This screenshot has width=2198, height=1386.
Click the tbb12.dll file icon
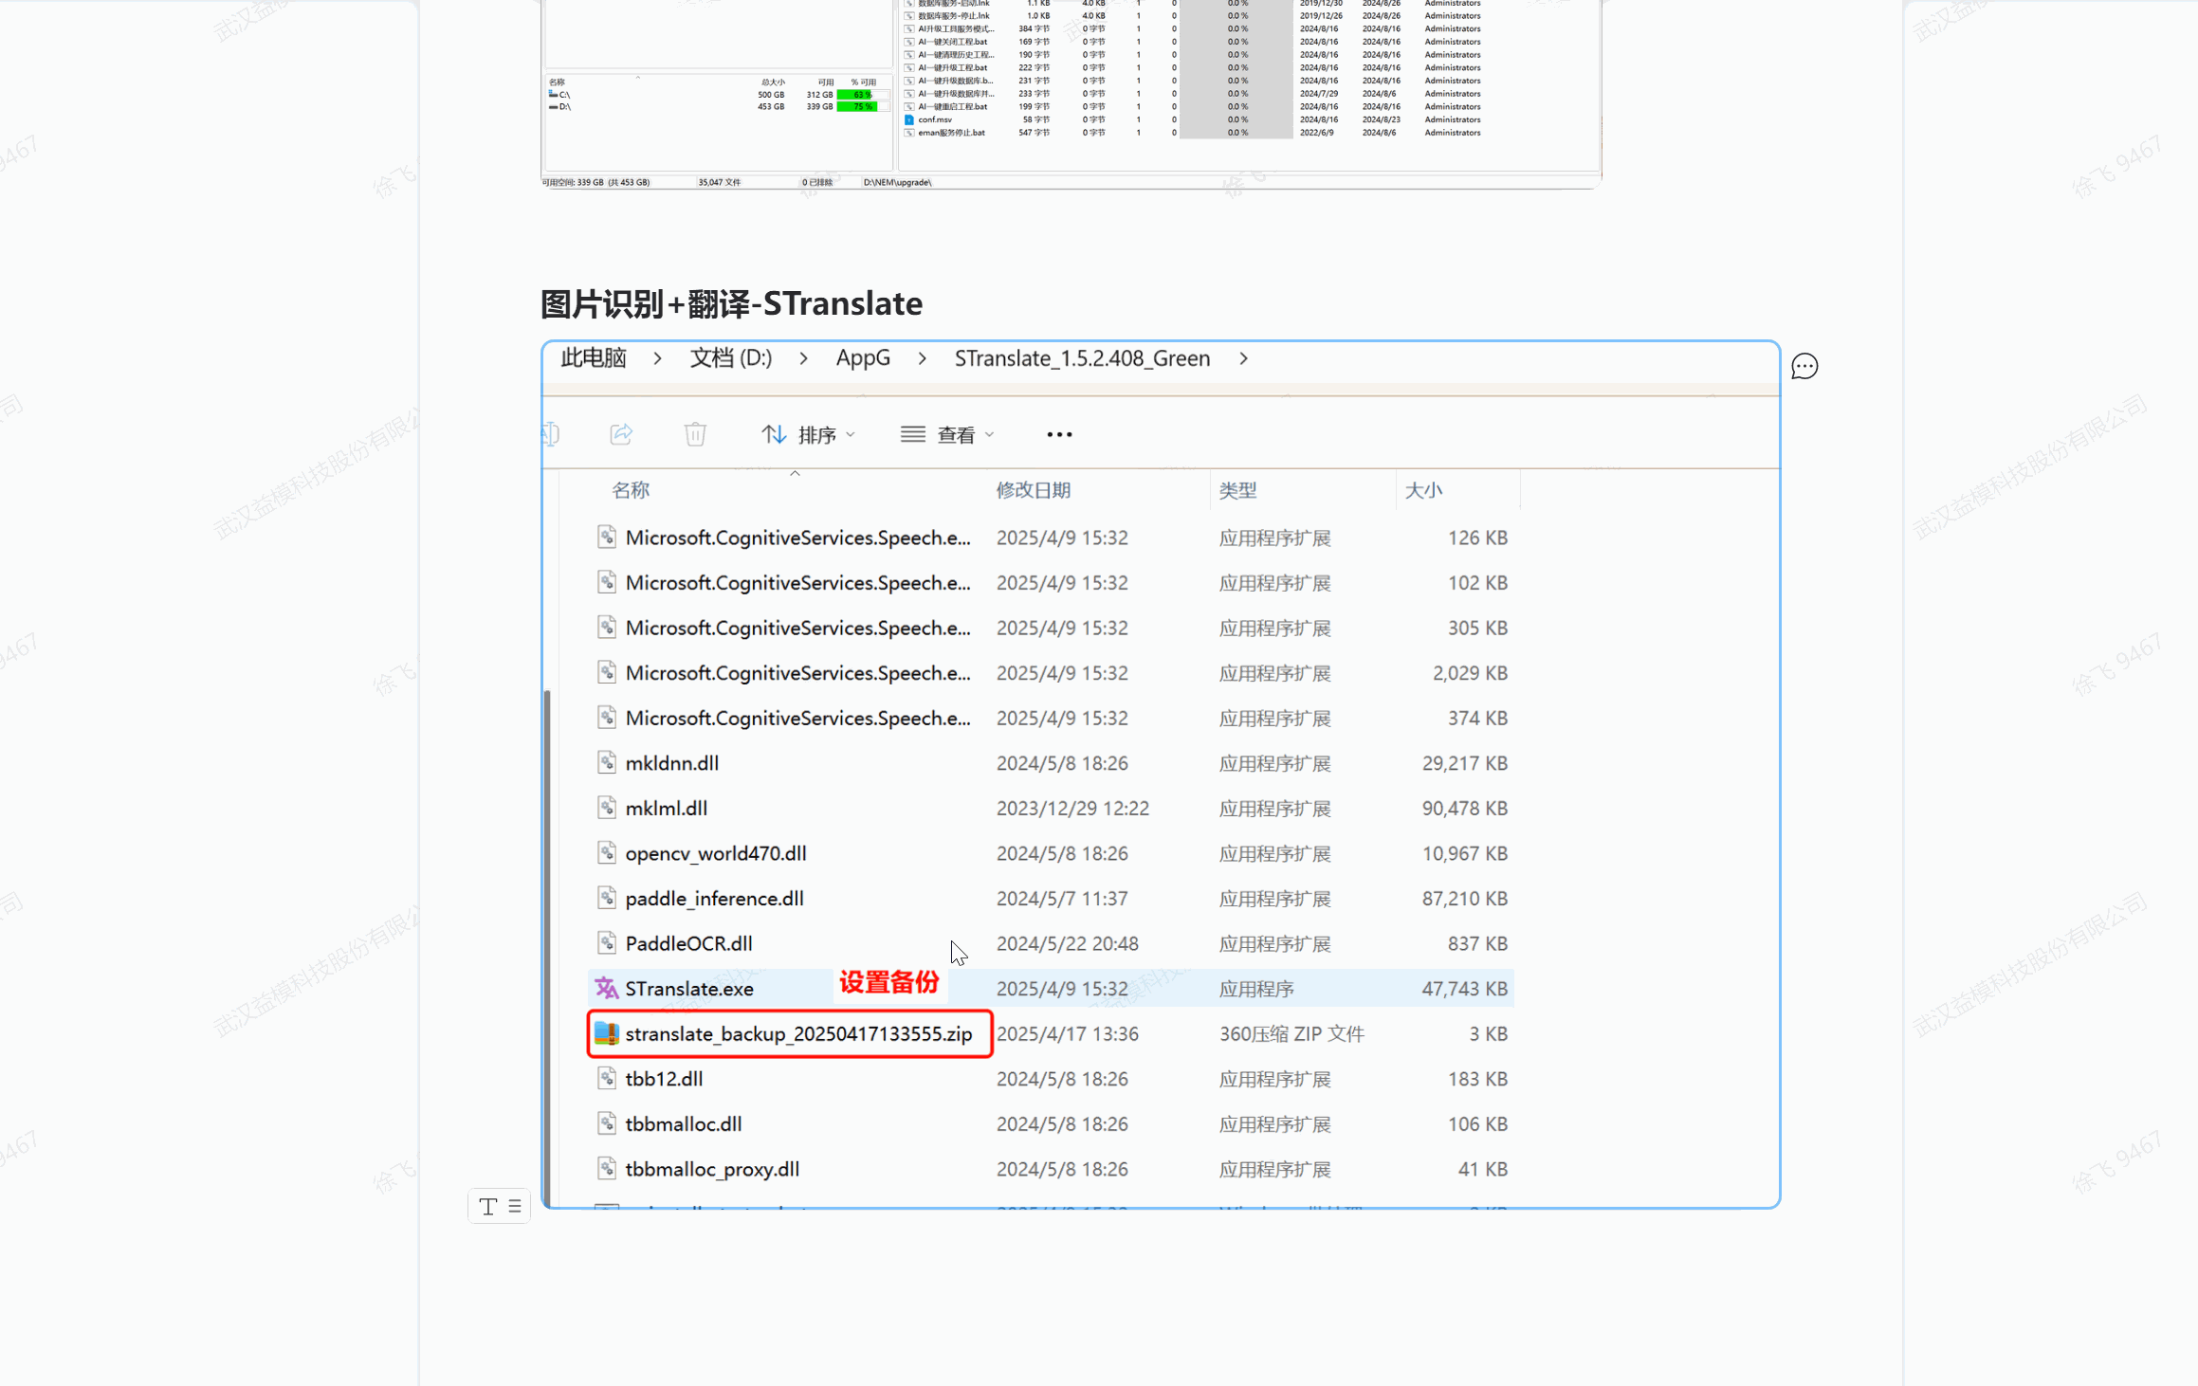point(607,1079)
